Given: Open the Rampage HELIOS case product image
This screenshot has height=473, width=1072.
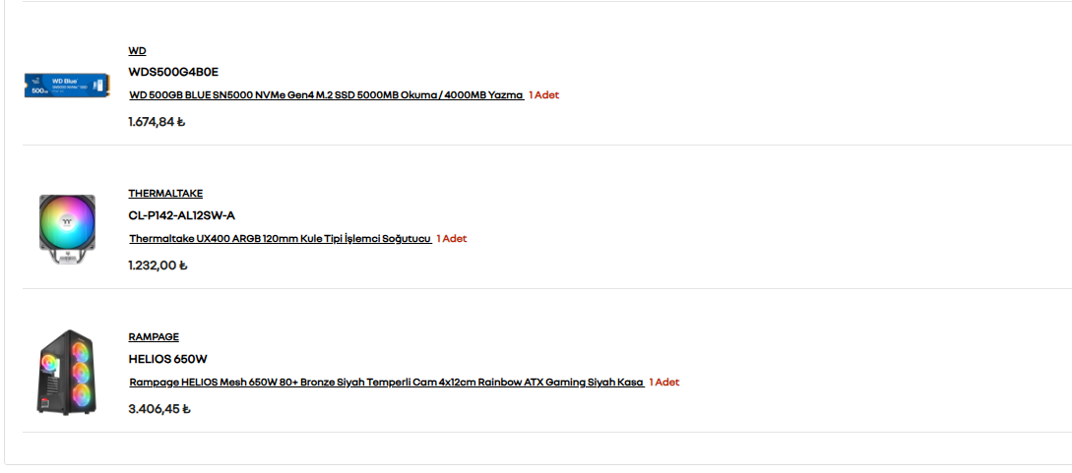Looking at the screenshot, I should tap(67, 373).
